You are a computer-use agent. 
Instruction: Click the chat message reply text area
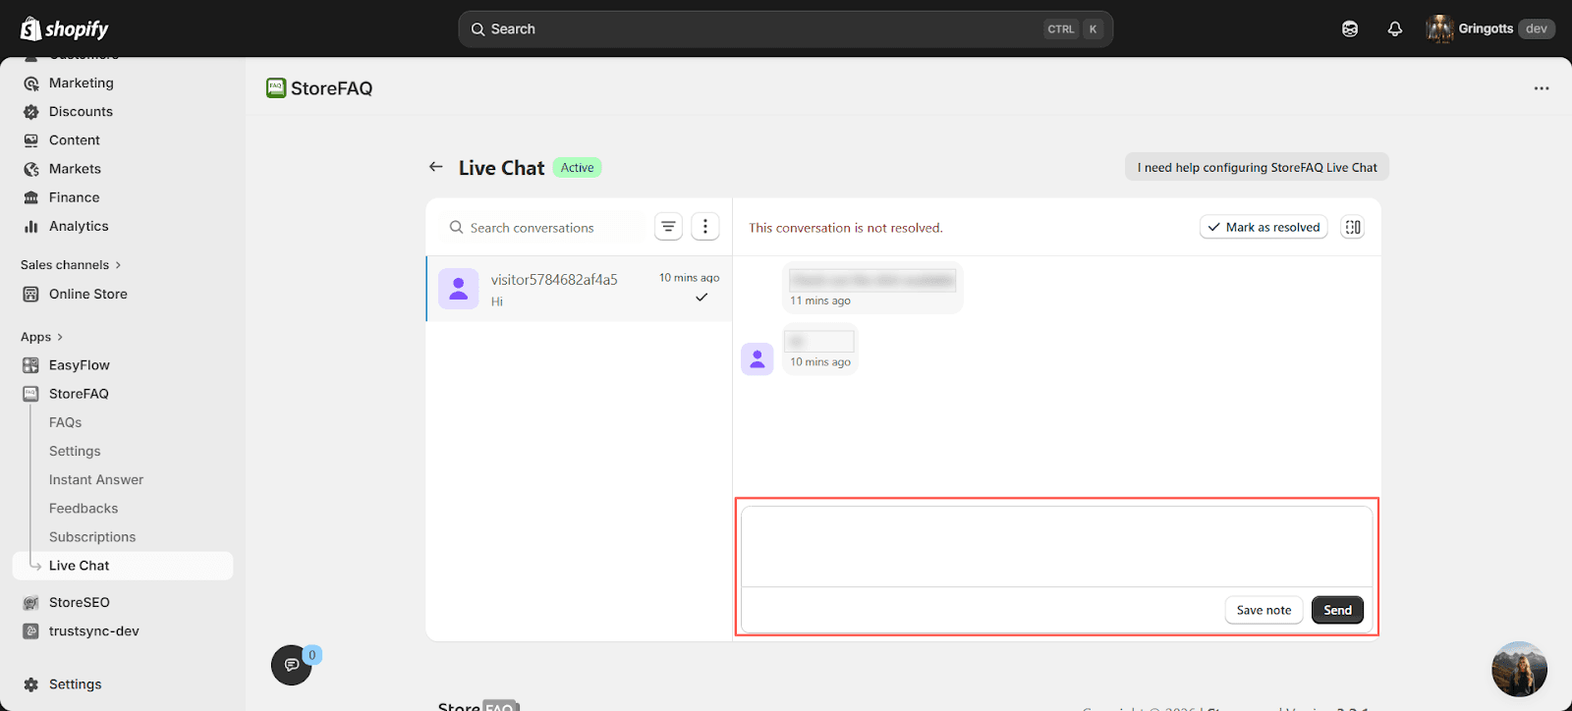[1056, 547]
